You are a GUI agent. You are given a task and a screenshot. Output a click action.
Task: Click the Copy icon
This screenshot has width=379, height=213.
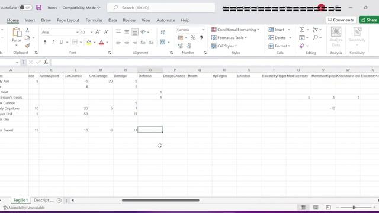(x=28, y=38)
